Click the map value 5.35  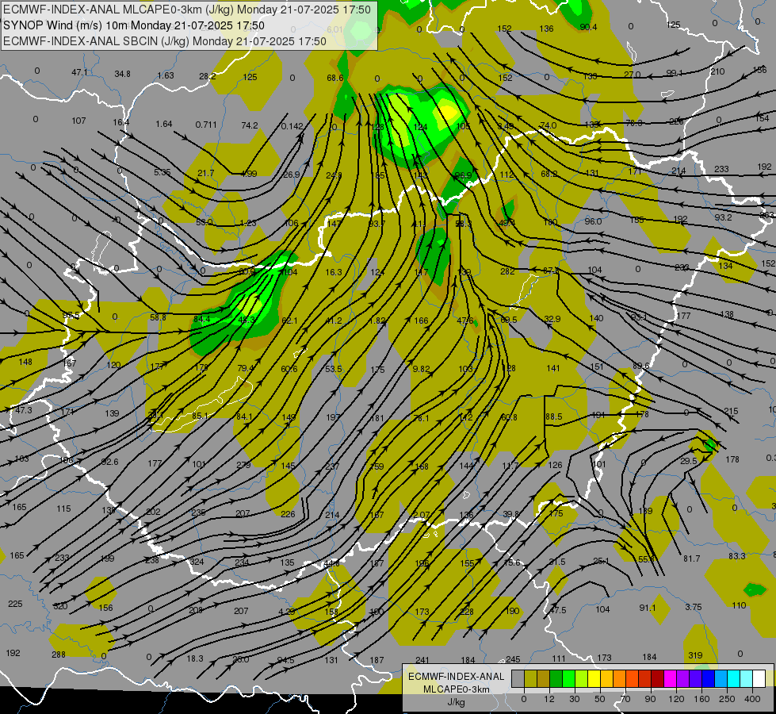pos(162,172)
